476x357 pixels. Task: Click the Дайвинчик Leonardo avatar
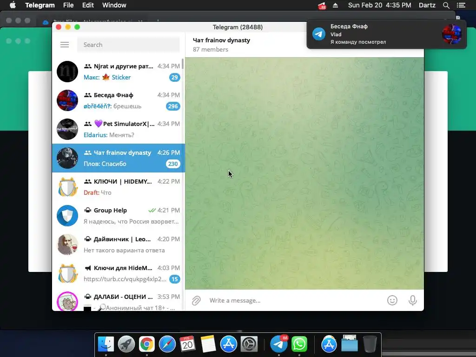coord(67,245)
